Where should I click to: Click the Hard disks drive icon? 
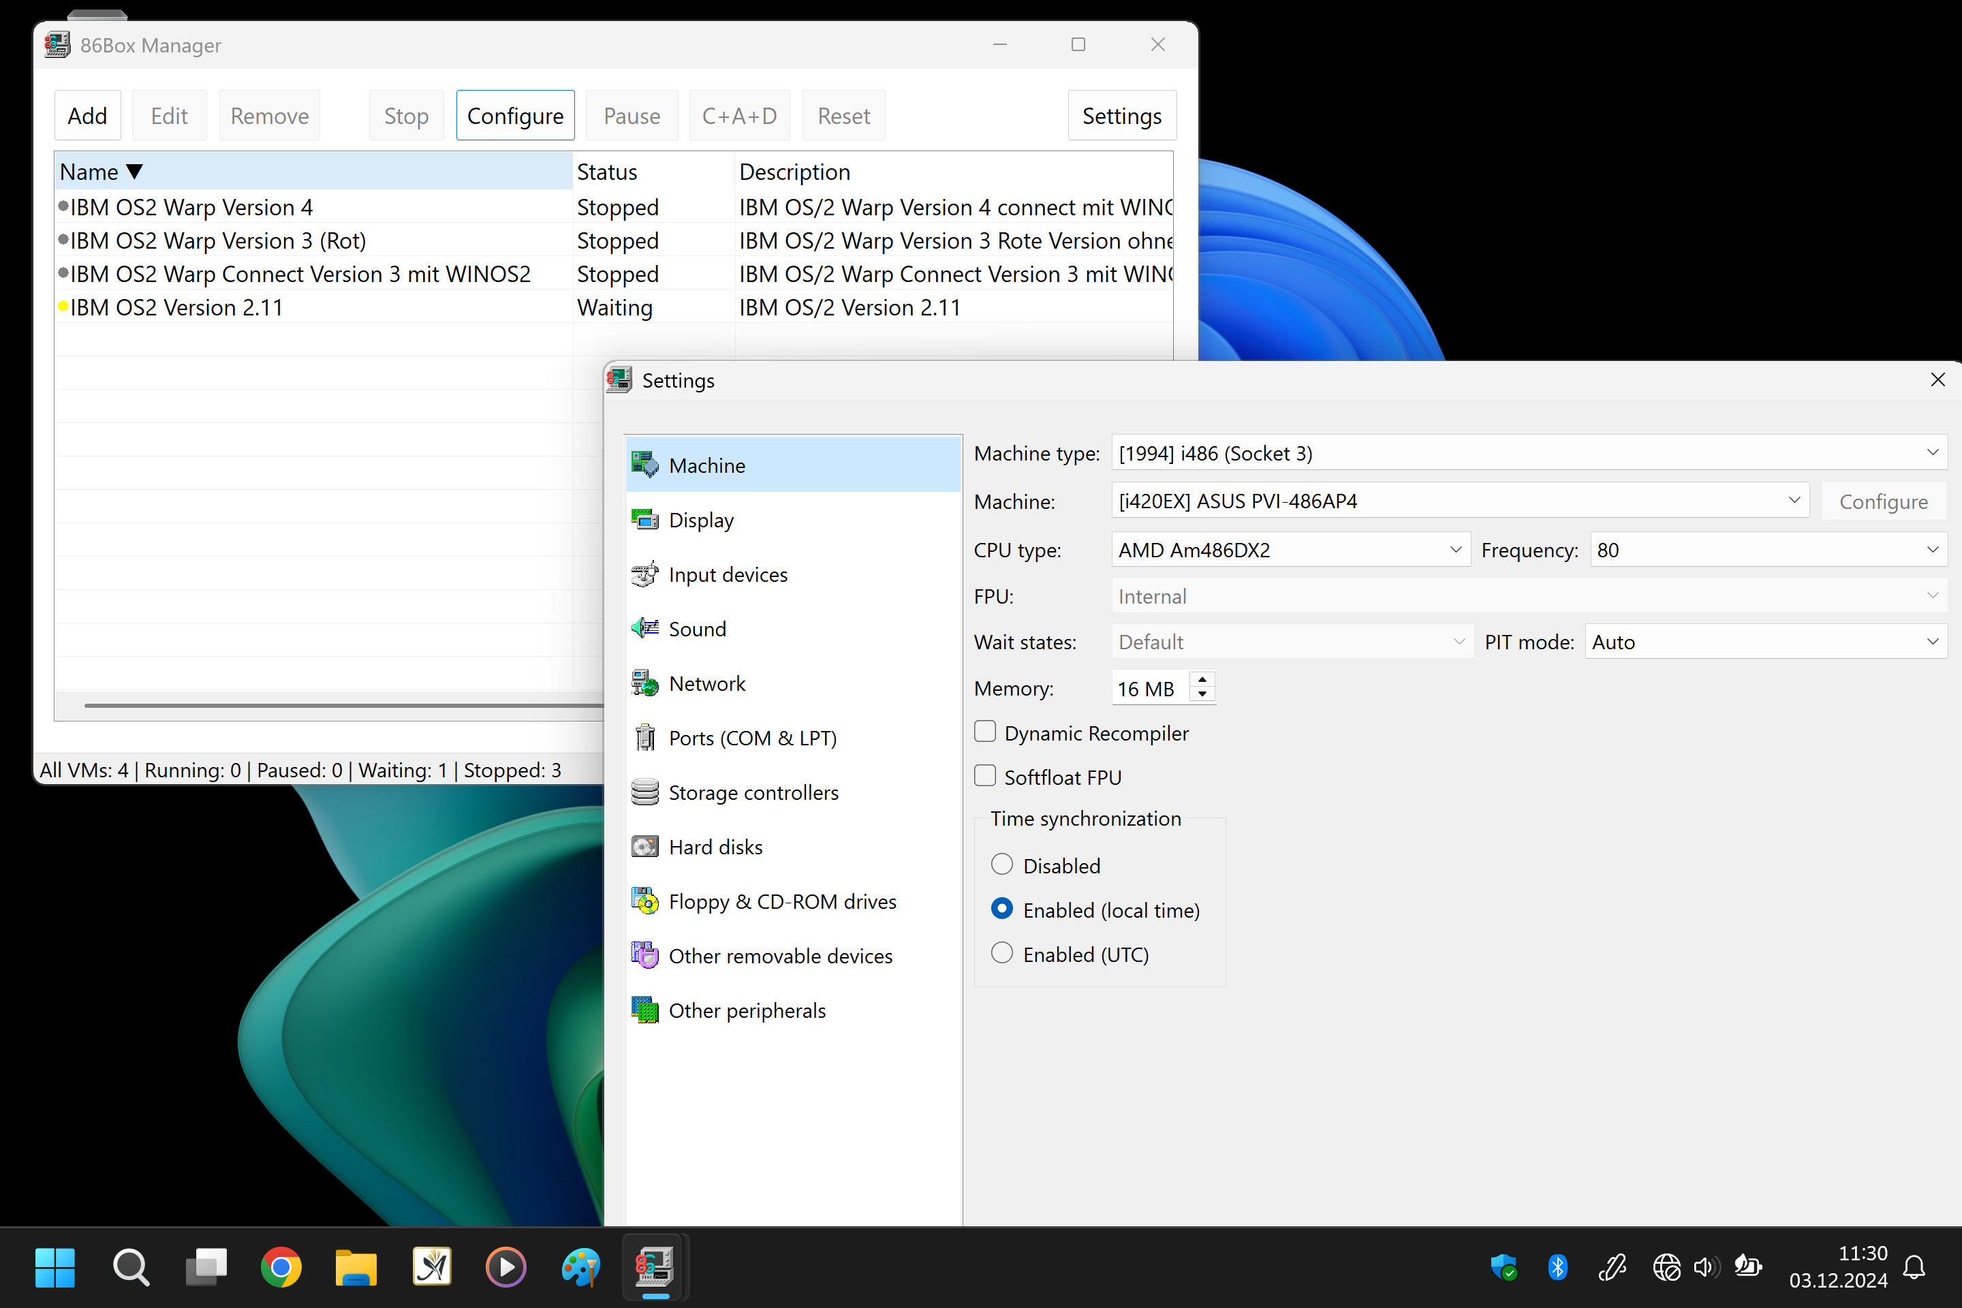(645, 847)
